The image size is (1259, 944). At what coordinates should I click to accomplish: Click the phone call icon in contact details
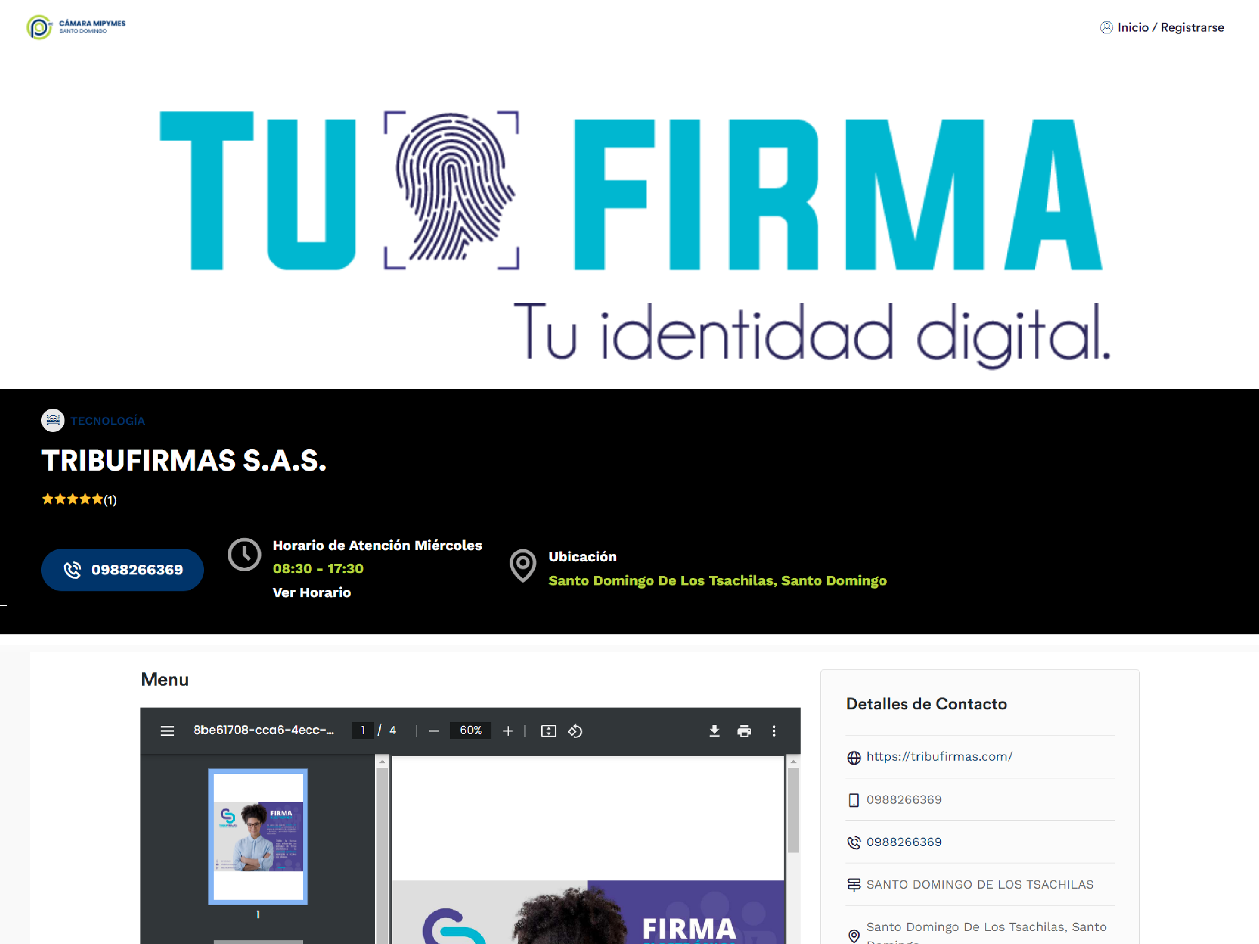(x=853, y=842)
